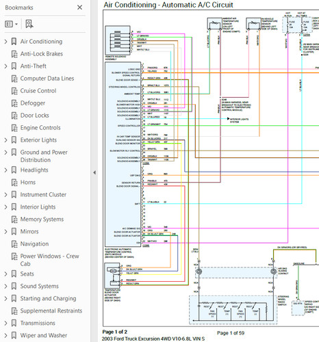Click the Navigation bookmark icon

tap(14, 244)
